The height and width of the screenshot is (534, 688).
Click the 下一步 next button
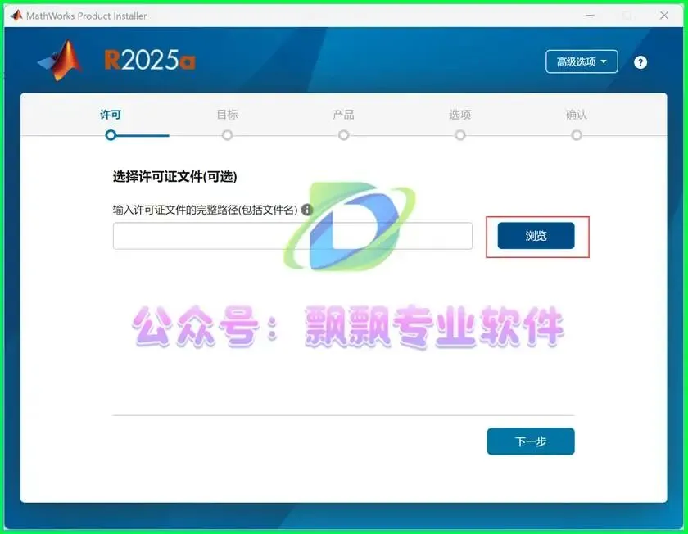(531, 441)
